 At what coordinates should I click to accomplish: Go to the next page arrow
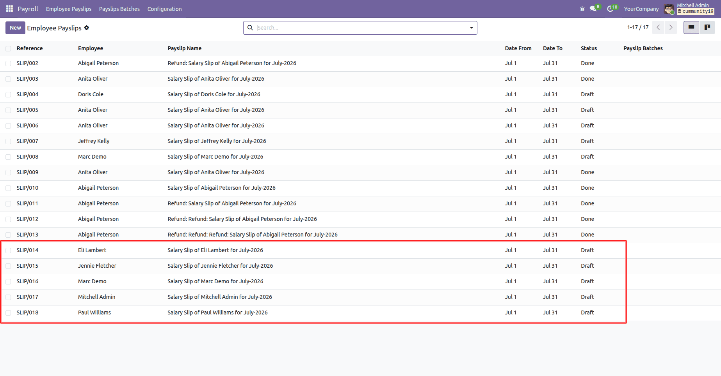tap(671, 27)
